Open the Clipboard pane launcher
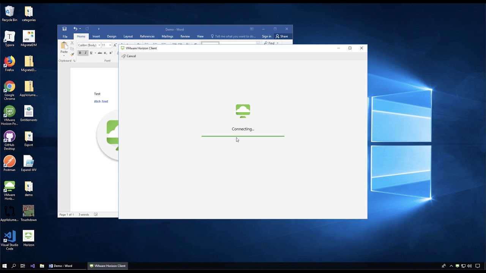The height and width of the screenshot is (273, 486). 74,61
